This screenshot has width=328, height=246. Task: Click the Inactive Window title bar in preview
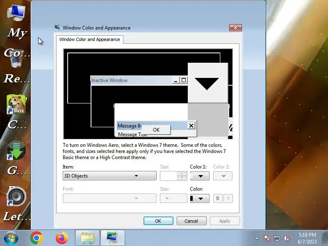click(131, 80)
